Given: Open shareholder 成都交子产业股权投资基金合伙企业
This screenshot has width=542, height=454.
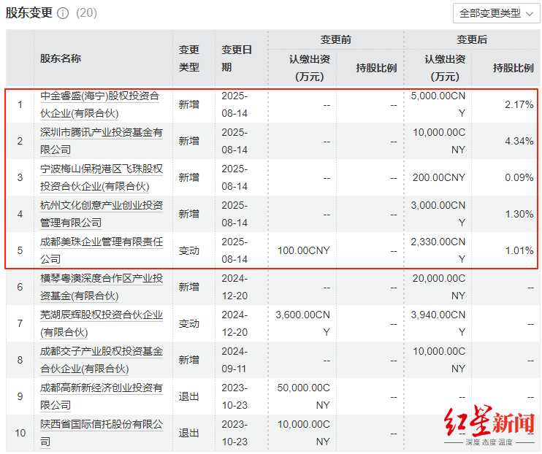Looking at the screenshot, I should click(102, 360).
